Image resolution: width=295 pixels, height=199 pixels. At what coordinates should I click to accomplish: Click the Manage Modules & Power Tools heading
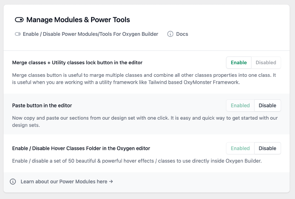78,20
